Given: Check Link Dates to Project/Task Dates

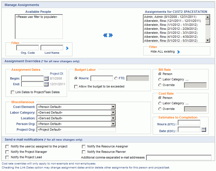Looking at the screenshot, I should (13, 92).
